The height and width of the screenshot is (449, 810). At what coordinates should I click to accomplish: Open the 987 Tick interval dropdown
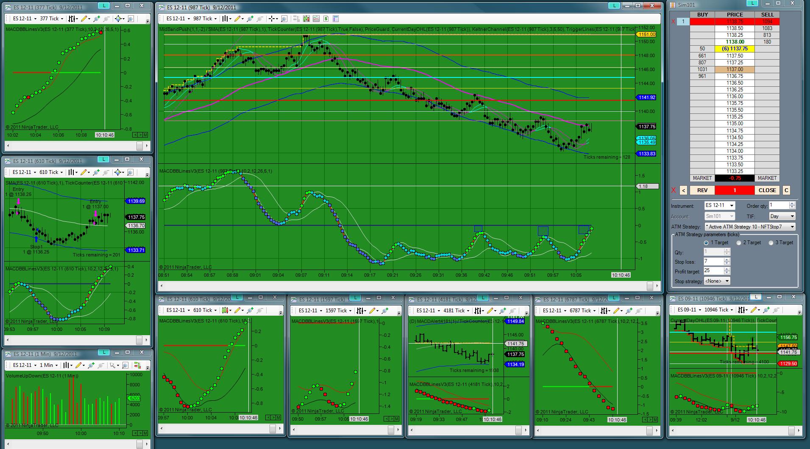205,19
